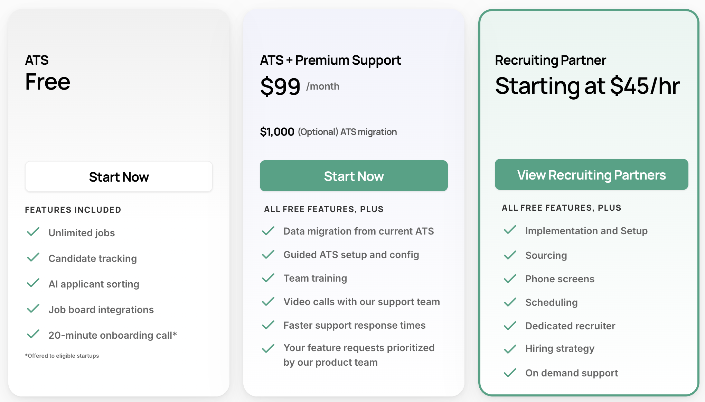
Task: Click the checkmark beside On demand support
Action: coord(510,372)
